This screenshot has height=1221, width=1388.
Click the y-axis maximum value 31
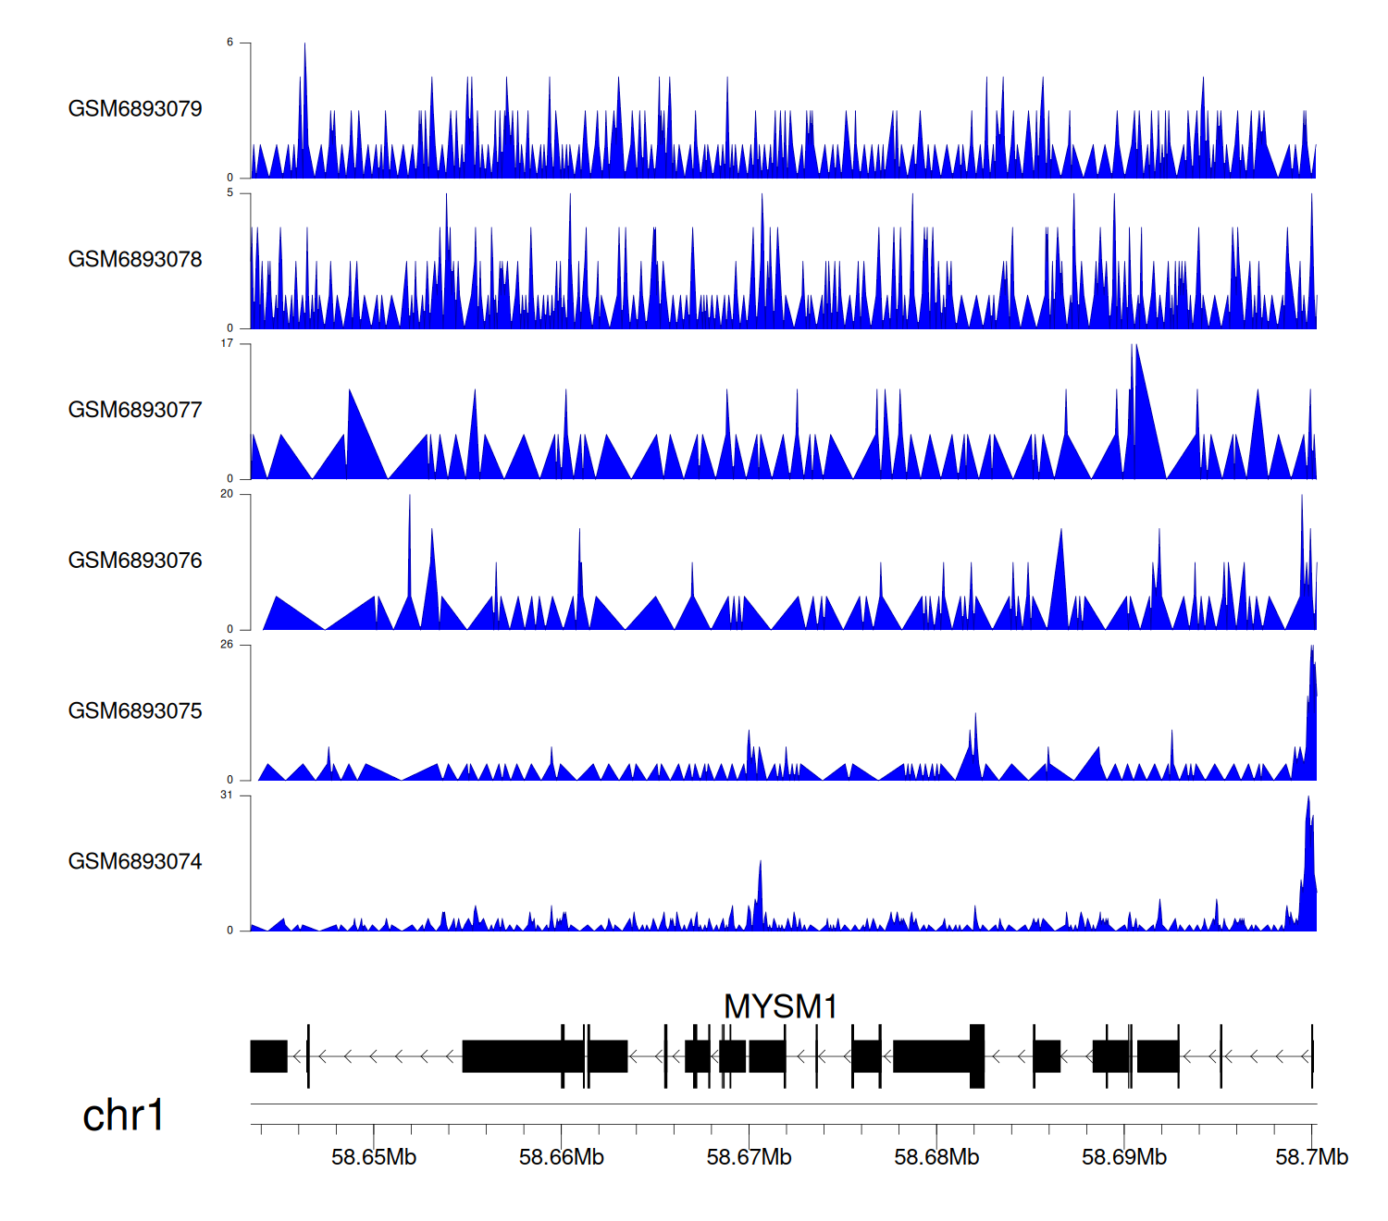point(227,795)
